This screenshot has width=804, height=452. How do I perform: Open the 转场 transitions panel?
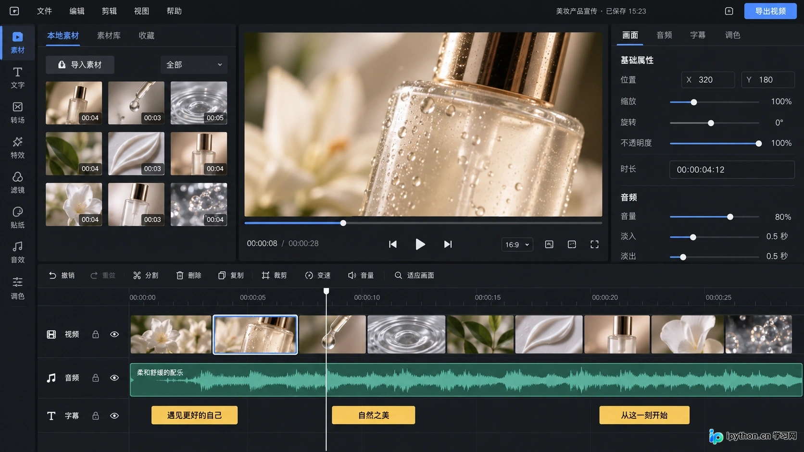(17, 113)
